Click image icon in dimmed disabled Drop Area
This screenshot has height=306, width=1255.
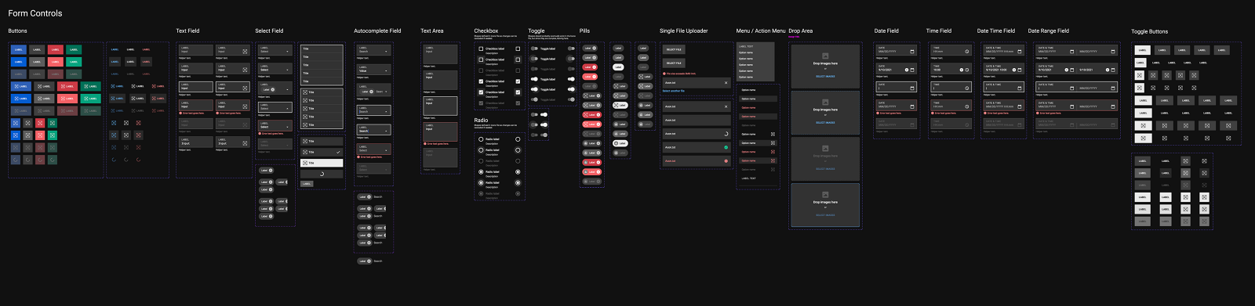(825, 148)
